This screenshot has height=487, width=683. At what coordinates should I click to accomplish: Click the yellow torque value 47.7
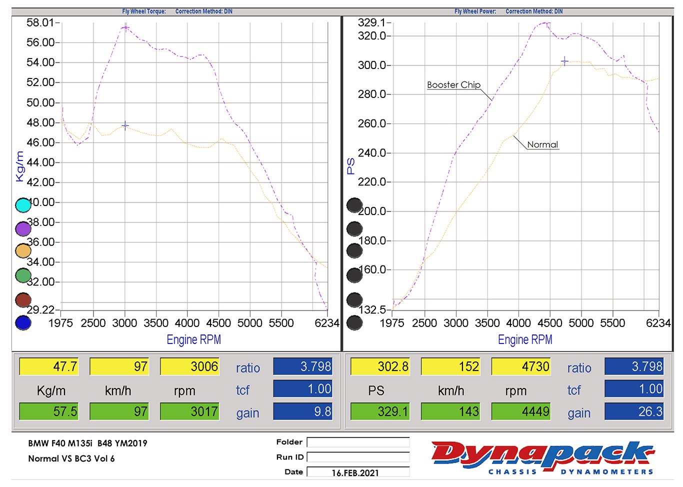point(49,366)
